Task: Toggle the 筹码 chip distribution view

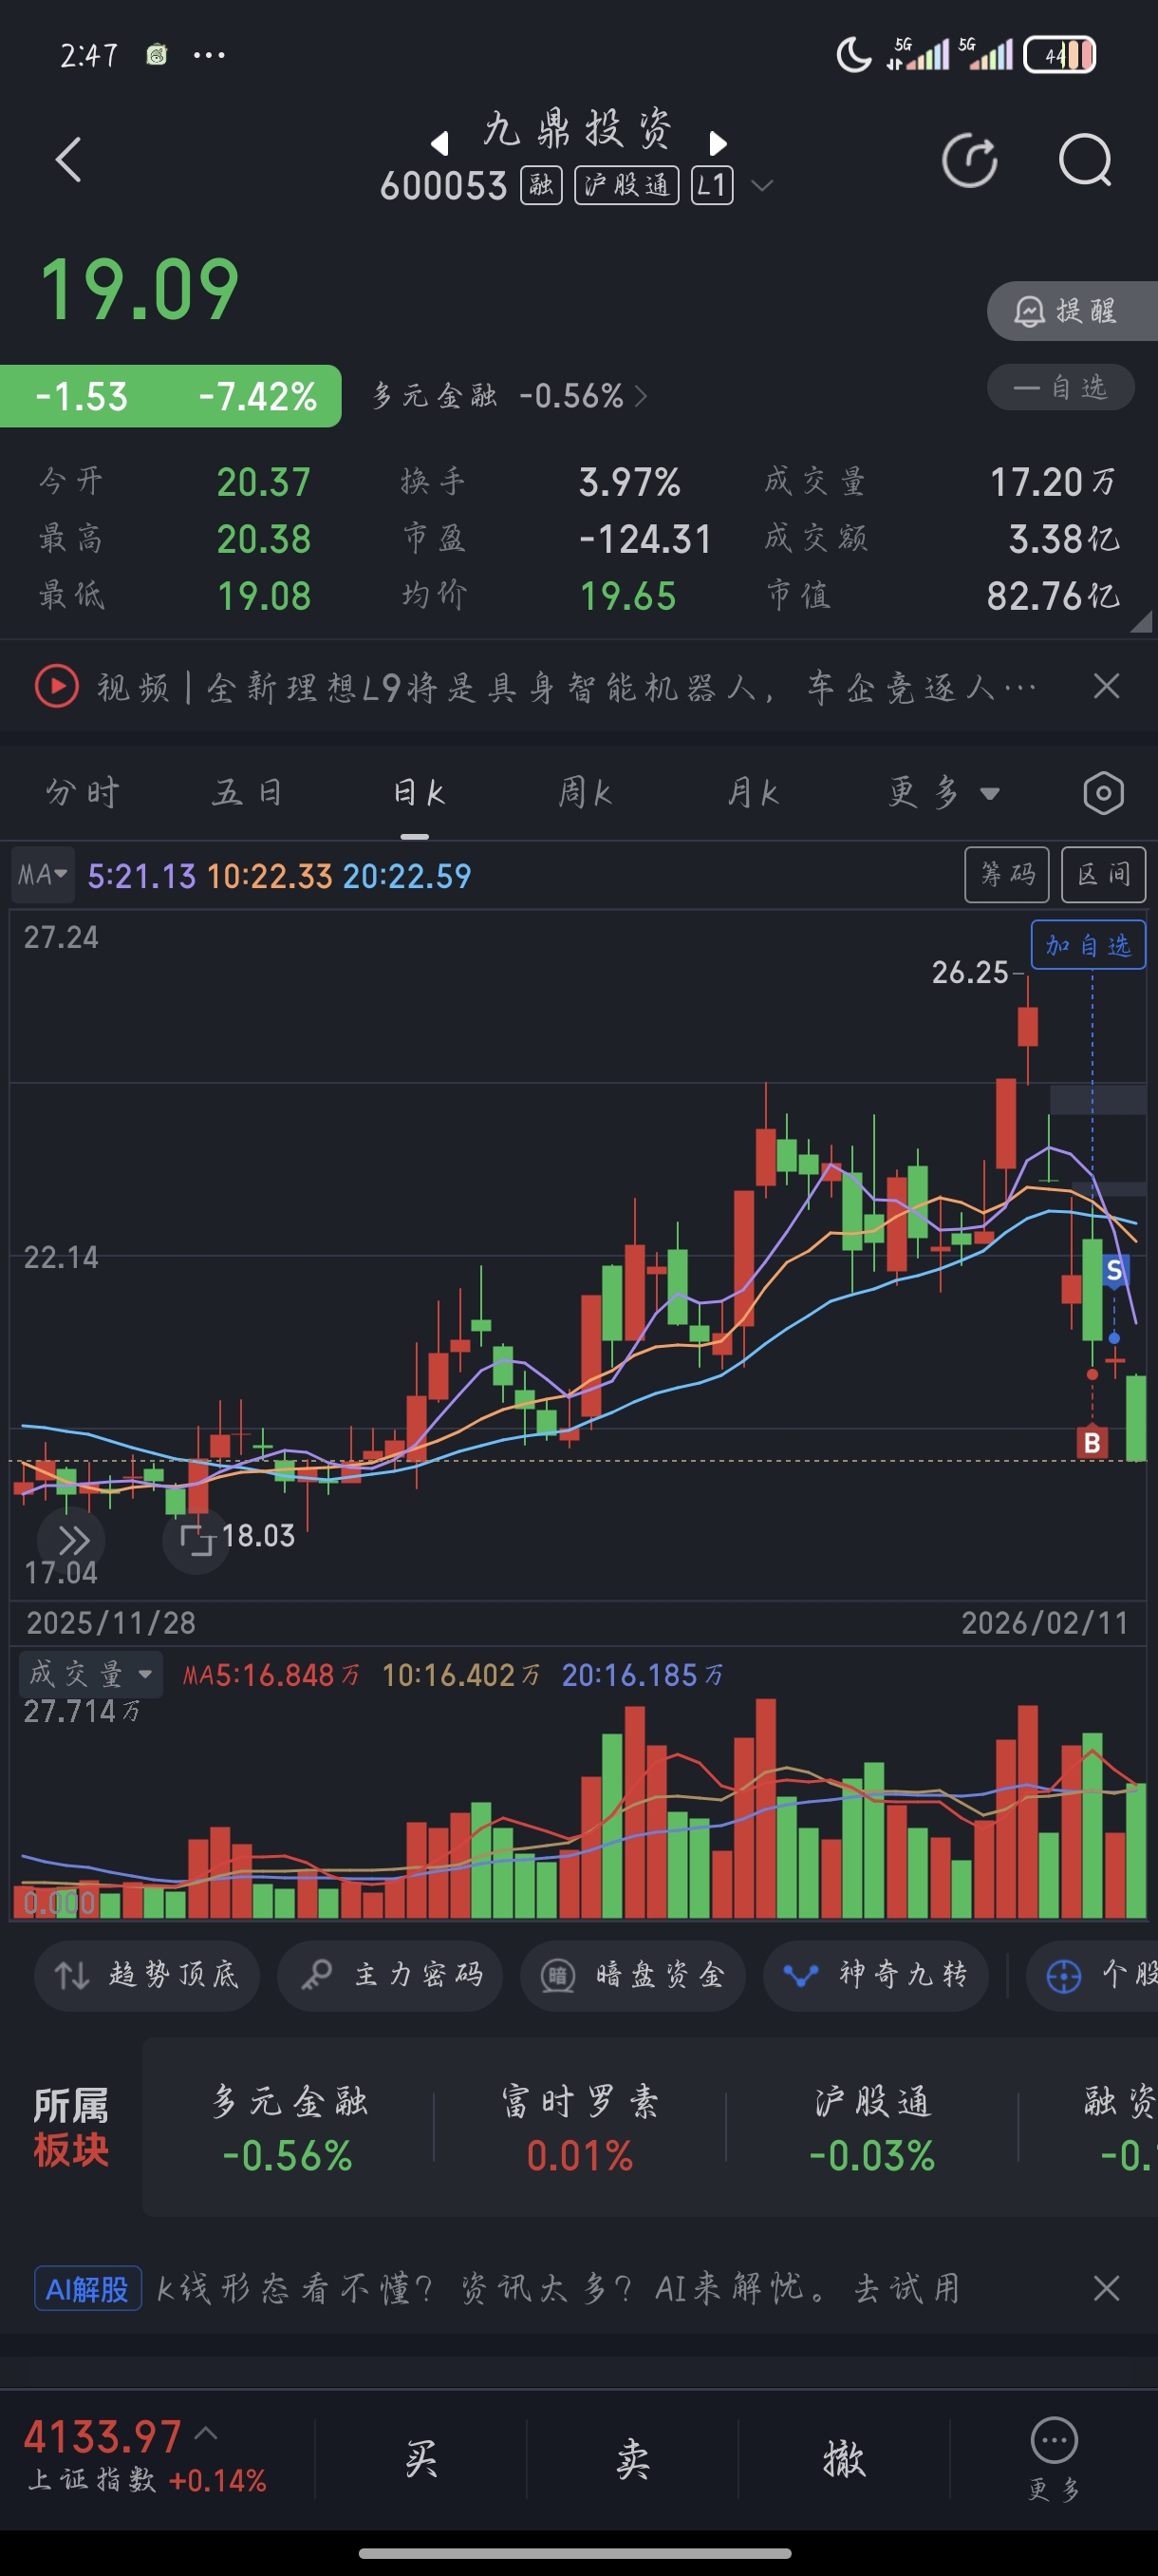Action: pos(1006,875)
